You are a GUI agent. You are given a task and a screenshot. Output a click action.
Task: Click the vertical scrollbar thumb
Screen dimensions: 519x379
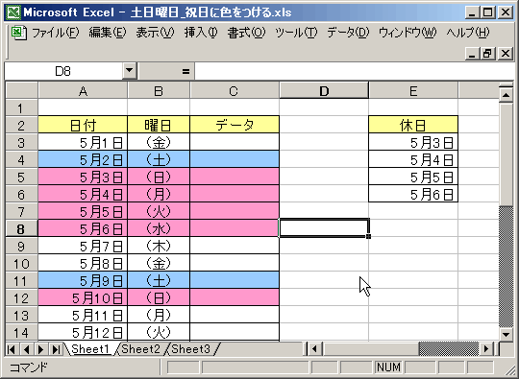tap(506, 154)
